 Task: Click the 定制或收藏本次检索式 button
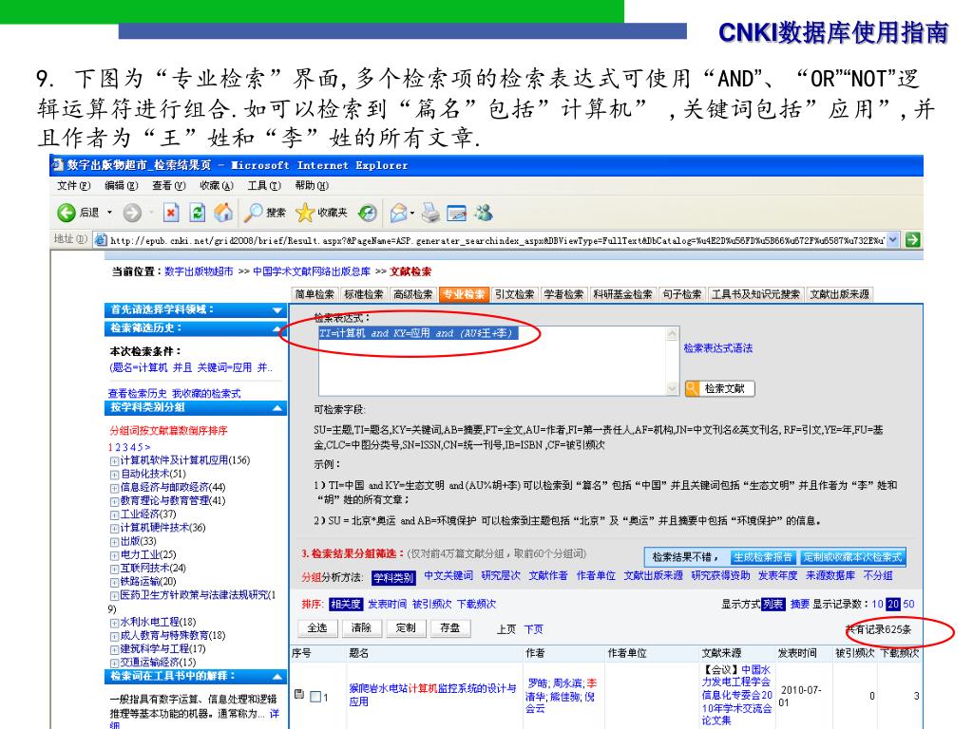click(x=852, y=556)
